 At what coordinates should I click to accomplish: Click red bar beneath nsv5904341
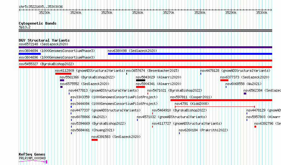coord(140,87)
